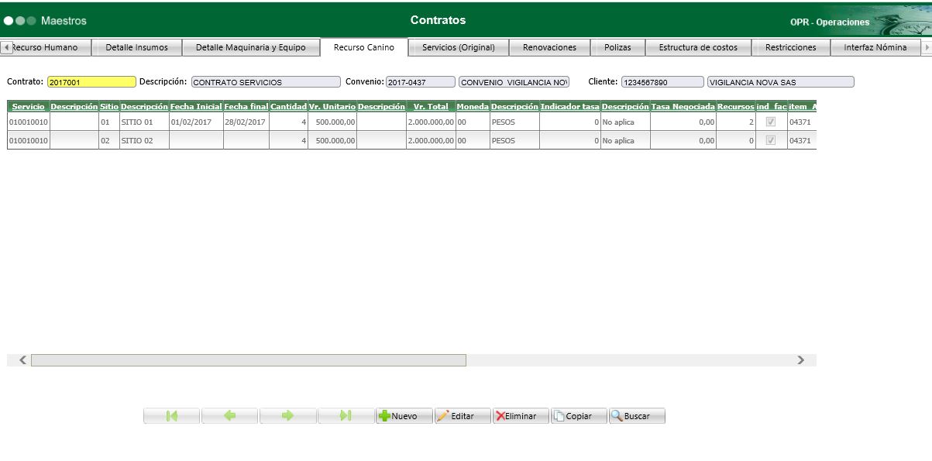Click the Contrato field 2017001
This screenshot has width=932, height=461.
coord(91,81)
